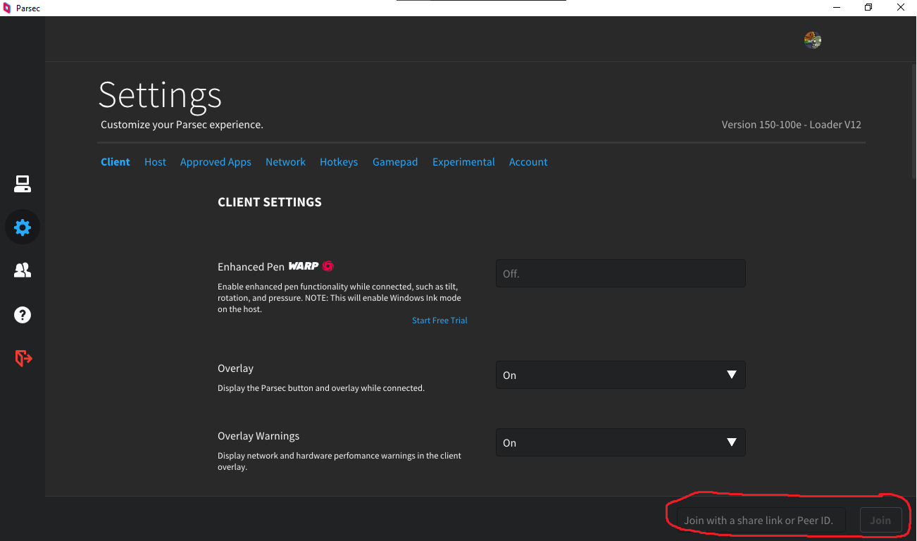
Task: Expand the Overlay dropdown
Action: click(x=620, y=375)
